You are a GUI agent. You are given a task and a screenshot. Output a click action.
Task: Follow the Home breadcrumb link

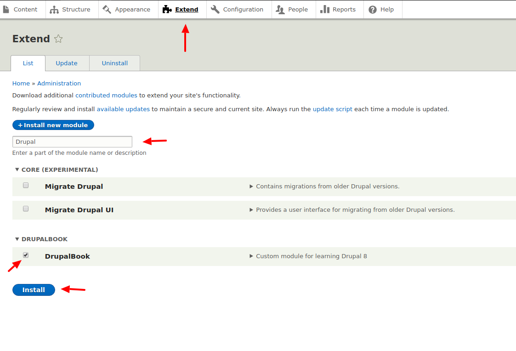click(x=21, y=83)
